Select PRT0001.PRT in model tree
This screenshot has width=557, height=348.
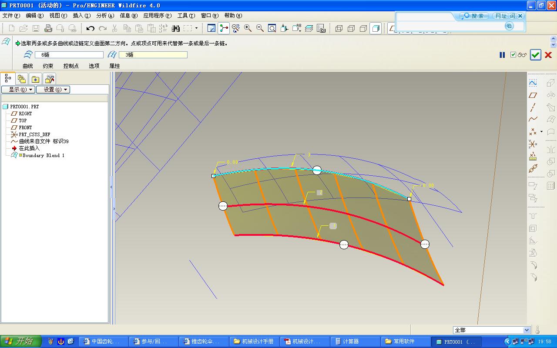click(21, 107)
